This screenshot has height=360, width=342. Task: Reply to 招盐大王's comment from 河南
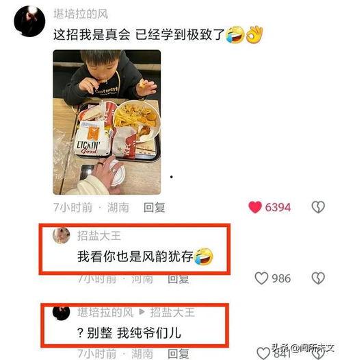pyautogui.click(x=179, y=278)
